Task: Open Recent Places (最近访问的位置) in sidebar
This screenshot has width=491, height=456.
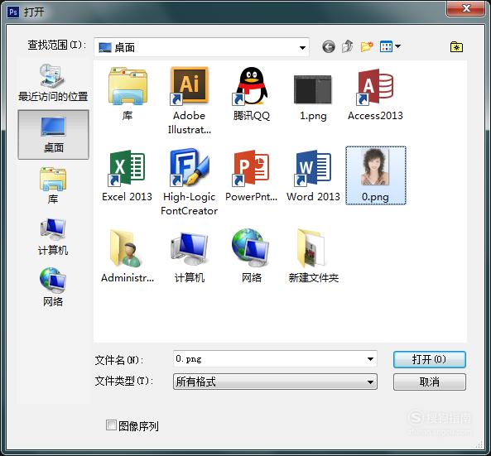Action: tap(53, 83)
